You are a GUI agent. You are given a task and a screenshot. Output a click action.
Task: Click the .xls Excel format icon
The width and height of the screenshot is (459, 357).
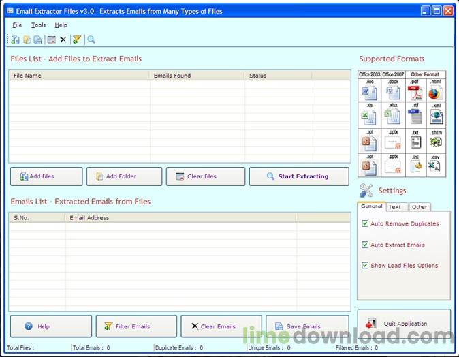click(368, 117)
